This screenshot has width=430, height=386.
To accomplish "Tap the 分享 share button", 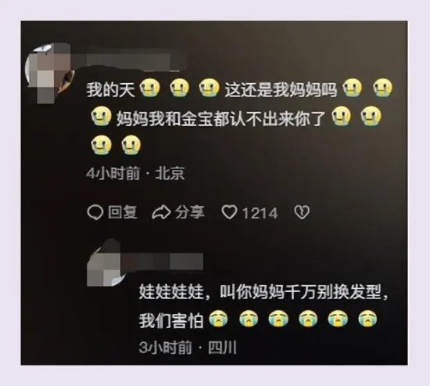I will (x=190, y=213).
